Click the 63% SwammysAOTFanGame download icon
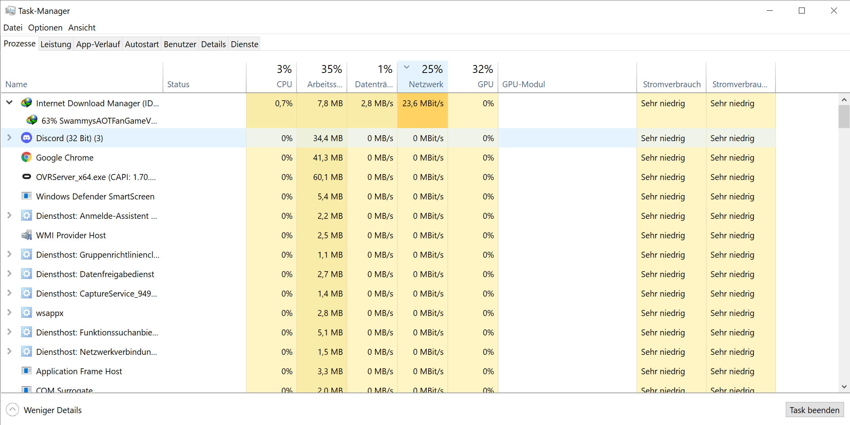The height and width of the screenshot is (425, 850). coord(32,121)
